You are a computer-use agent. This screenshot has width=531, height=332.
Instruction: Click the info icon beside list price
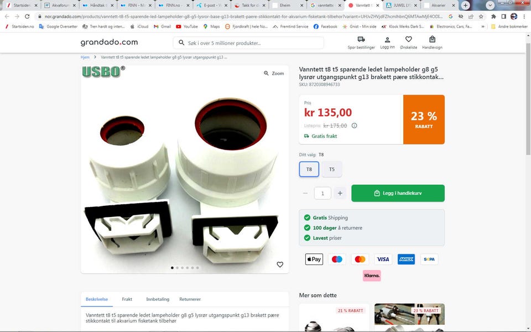click(x=354, y=126)
